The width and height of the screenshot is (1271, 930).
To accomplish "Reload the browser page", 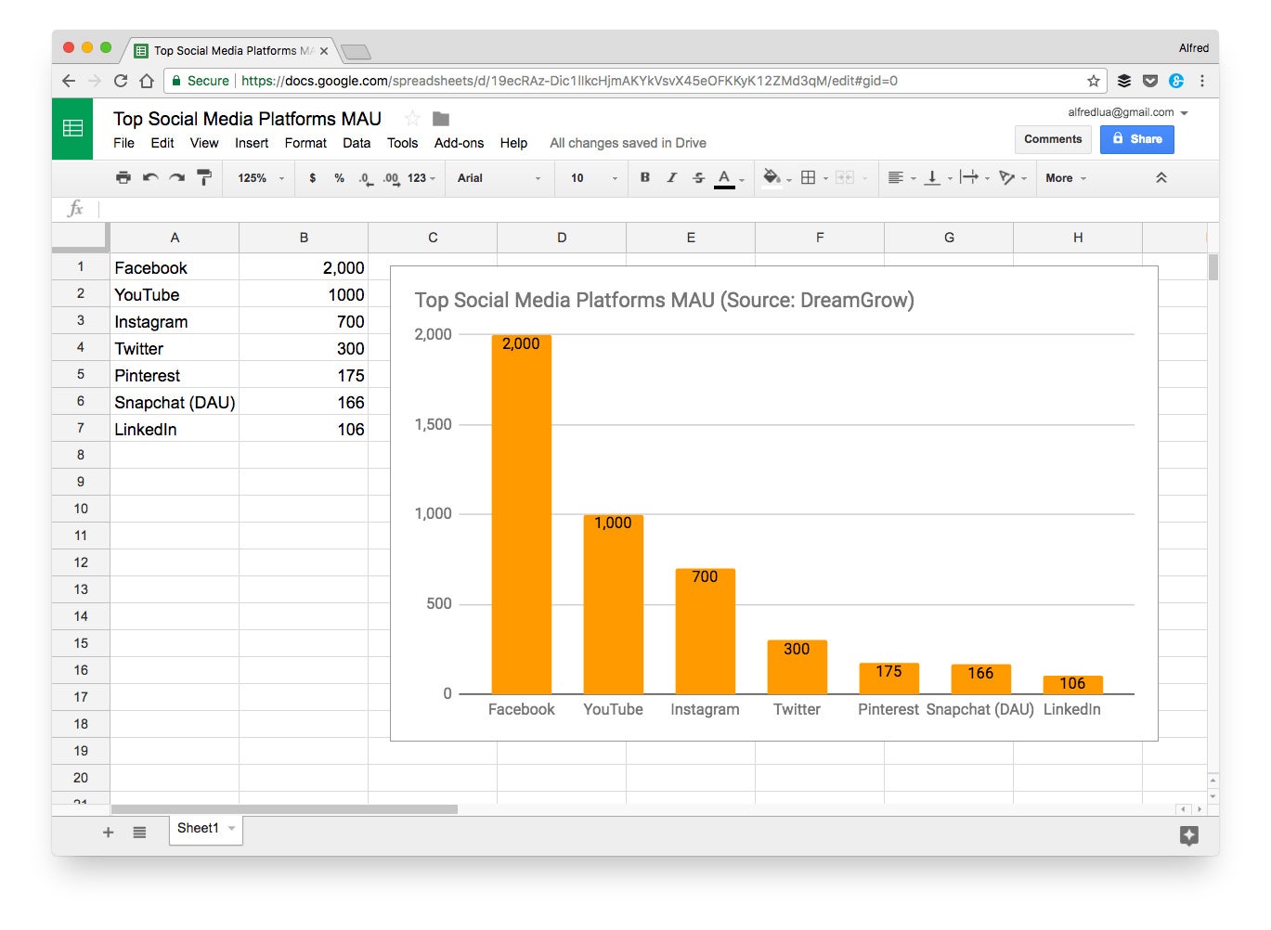I will click(x=121, y=81).
